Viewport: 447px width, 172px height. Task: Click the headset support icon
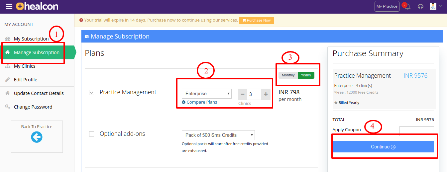point(420,7)
